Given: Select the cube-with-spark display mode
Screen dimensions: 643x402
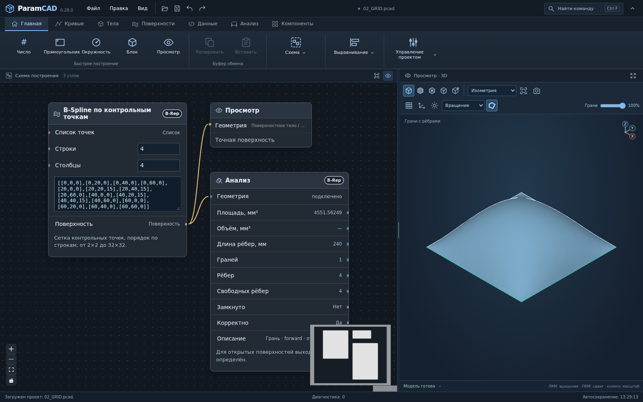Looking at the screenshot, I should [455, 91].
